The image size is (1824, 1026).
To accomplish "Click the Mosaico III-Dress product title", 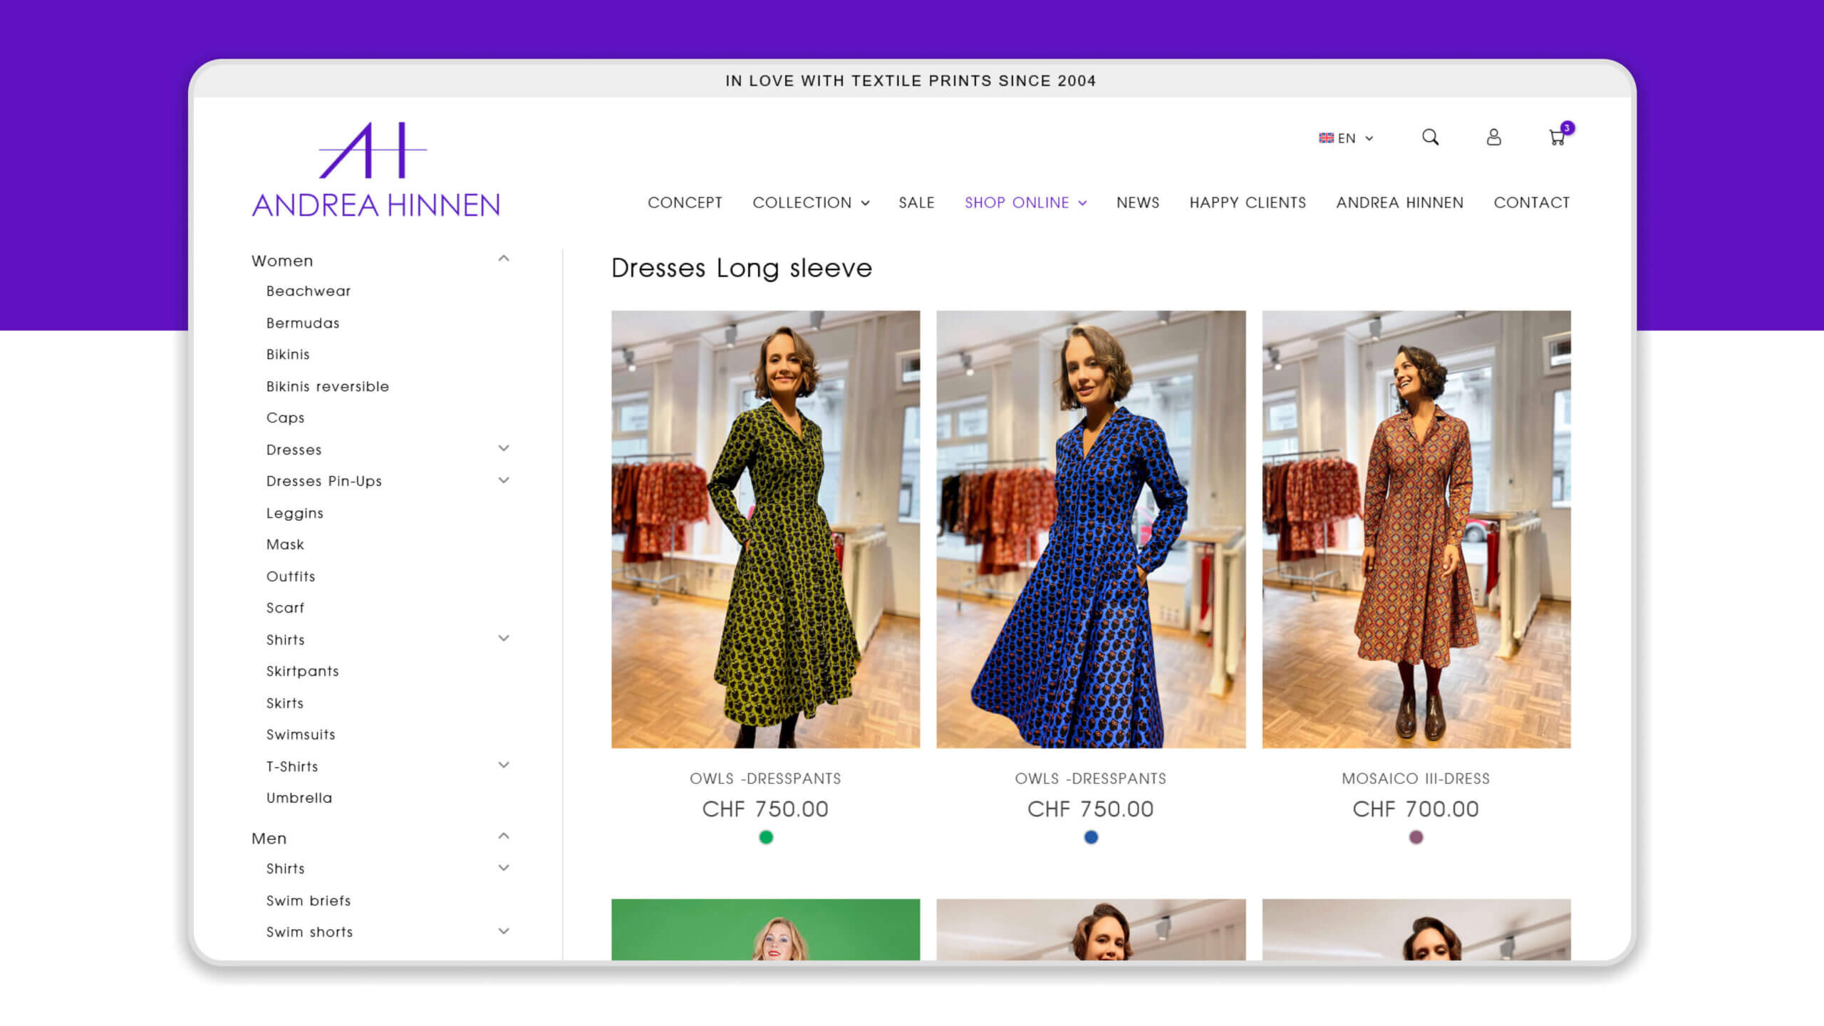I will point(1416,778).
